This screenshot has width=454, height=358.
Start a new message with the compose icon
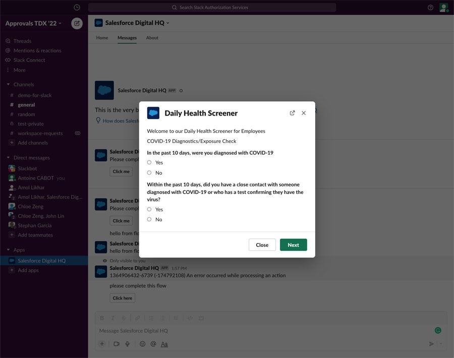pyautogui.click(x=77, y=24)
